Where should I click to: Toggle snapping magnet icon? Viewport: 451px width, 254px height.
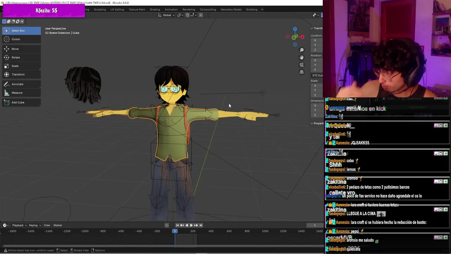coord(187,15)
